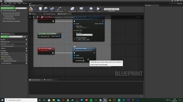Viewport: 183px width, 102px height.
Task: Open the Asset menu
Action: [x=10, y=3]
